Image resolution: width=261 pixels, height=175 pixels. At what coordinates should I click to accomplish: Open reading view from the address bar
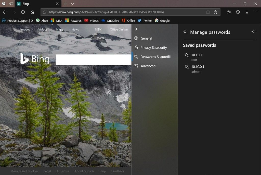[208, 12]
